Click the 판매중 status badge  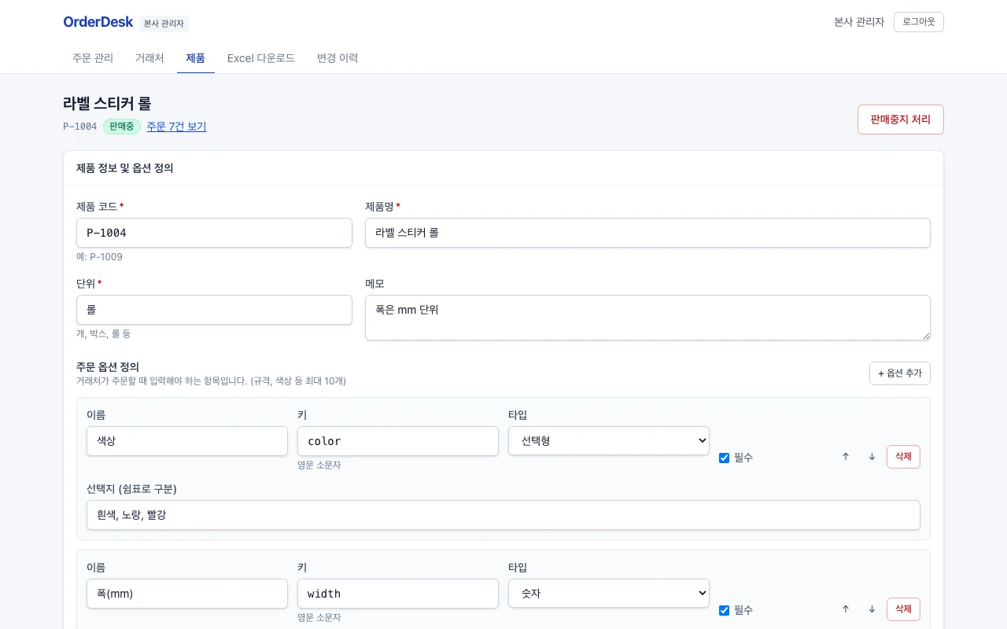tap(122, 127)
